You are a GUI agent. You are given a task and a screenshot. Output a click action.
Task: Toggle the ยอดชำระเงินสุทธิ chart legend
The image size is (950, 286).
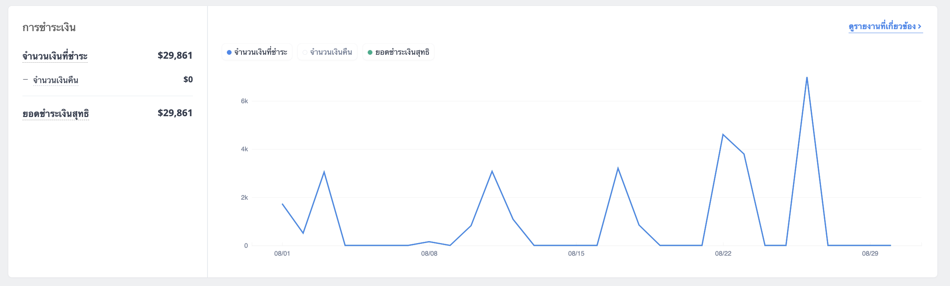(398, 52)
